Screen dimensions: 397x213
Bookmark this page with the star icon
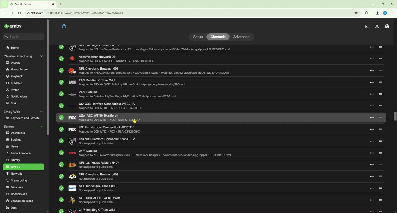click(x=356, y=13)
